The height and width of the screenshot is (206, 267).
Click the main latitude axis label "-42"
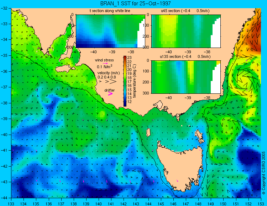4,166
